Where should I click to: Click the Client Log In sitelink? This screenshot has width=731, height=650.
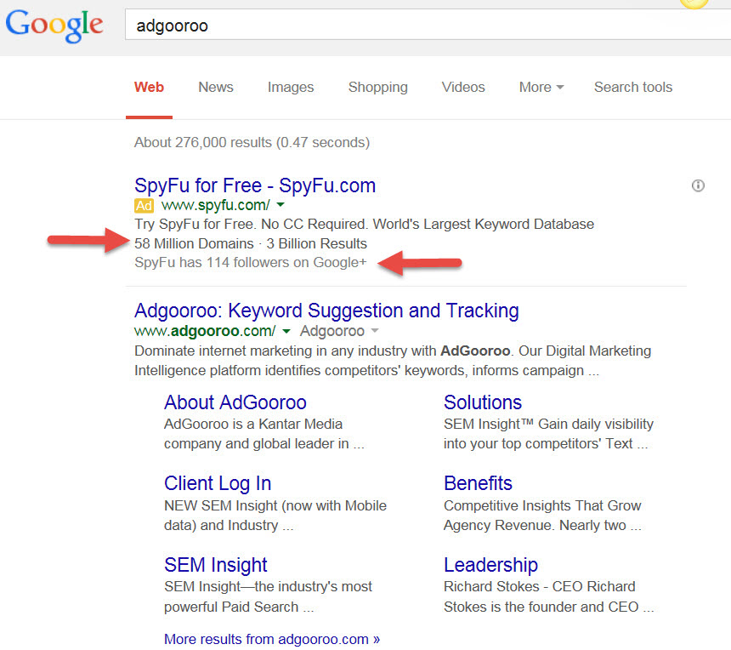[218, 482]
